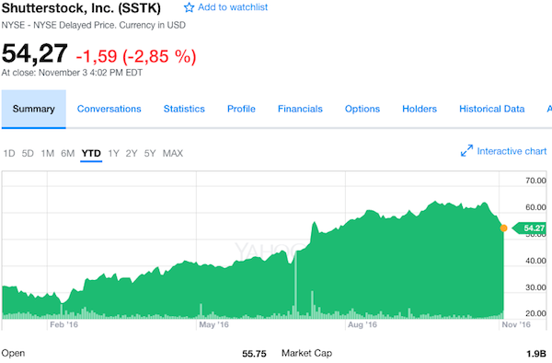Screen dimensions: 552x363
Task: Select the Options tab
Action: tap(362, 109)
